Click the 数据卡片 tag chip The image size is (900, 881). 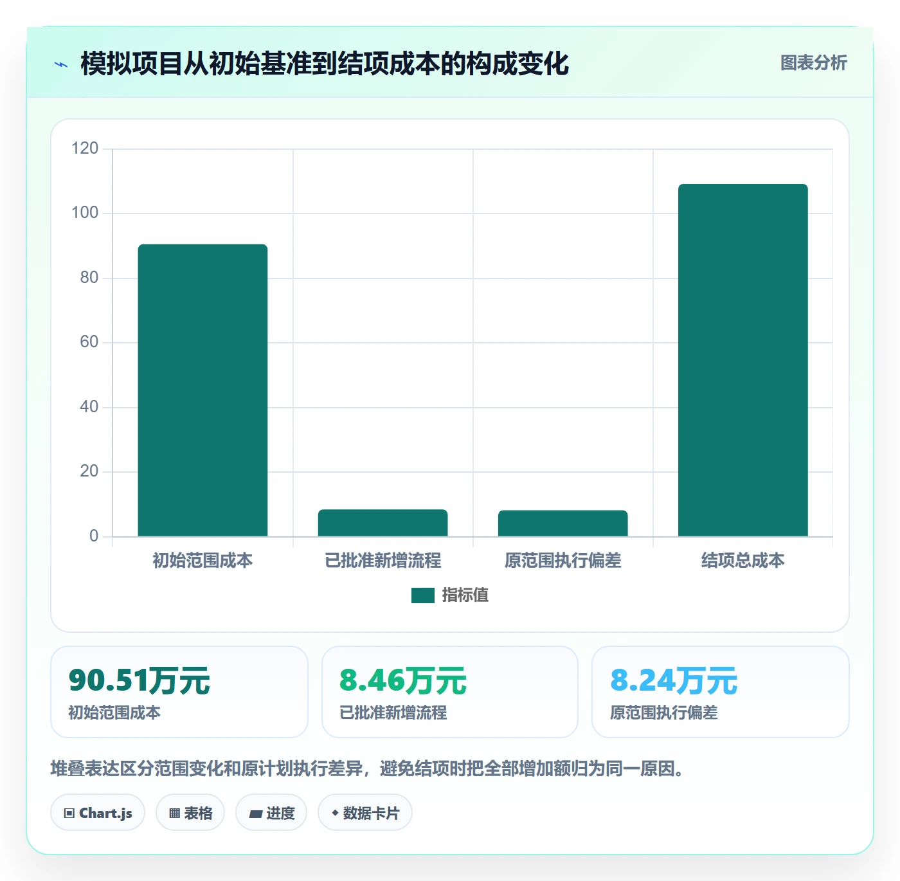tap(365, 813)
